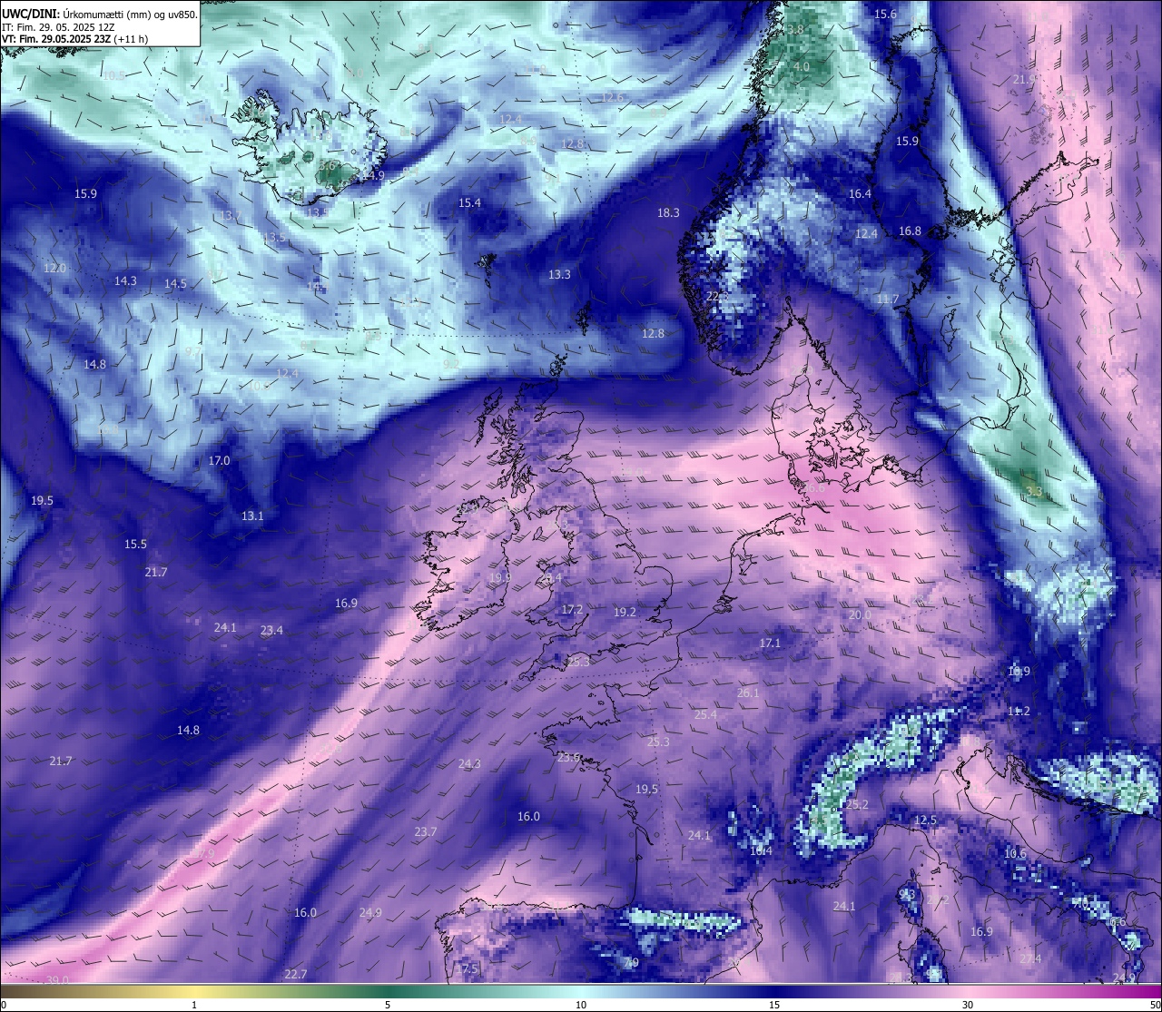Click the 3.3 value on the map

1034,492
